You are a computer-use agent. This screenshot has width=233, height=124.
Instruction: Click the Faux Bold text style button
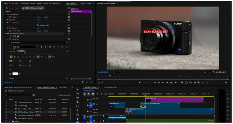(42, 47)
